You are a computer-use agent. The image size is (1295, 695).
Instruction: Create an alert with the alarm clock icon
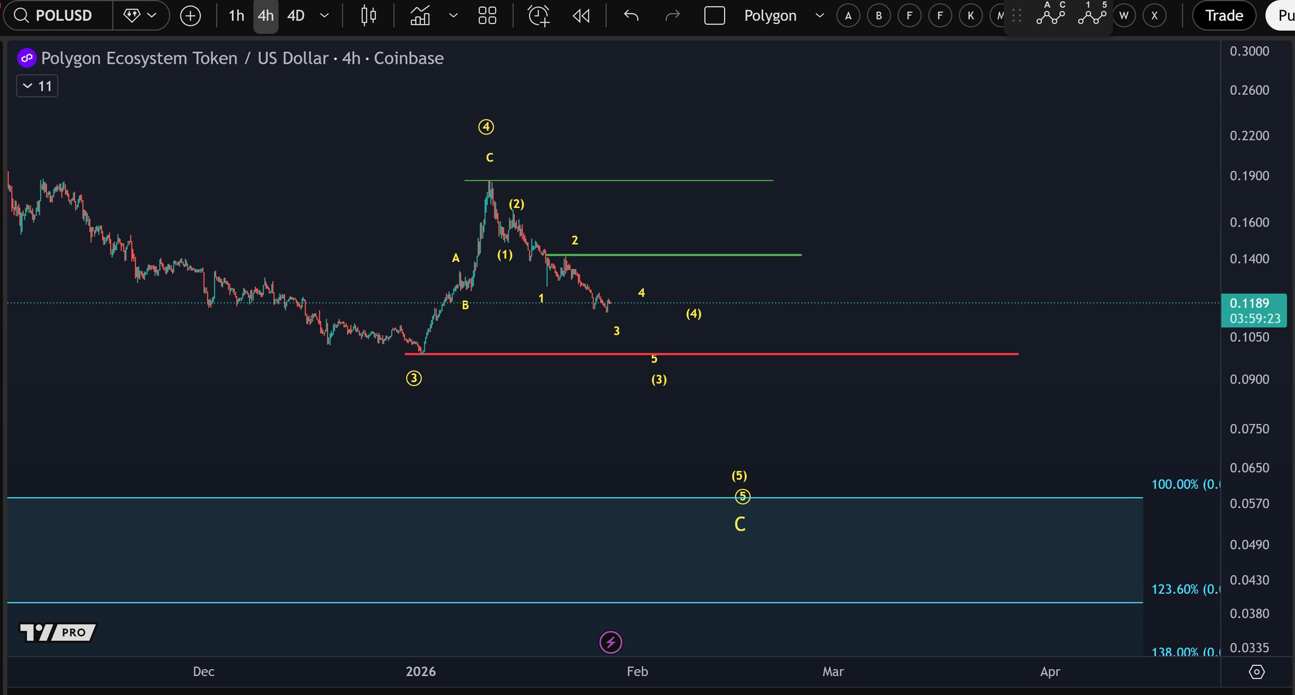coord(539,16)
